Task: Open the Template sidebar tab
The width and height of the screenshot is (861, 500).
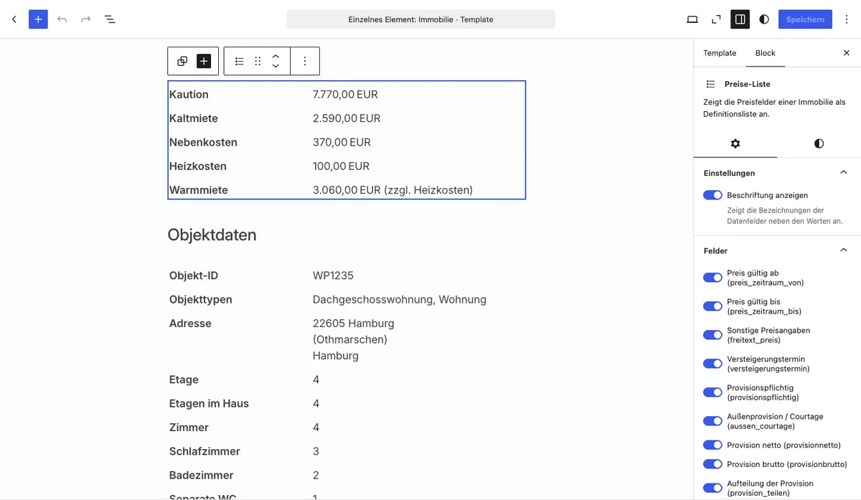Action: coord(720,53)
